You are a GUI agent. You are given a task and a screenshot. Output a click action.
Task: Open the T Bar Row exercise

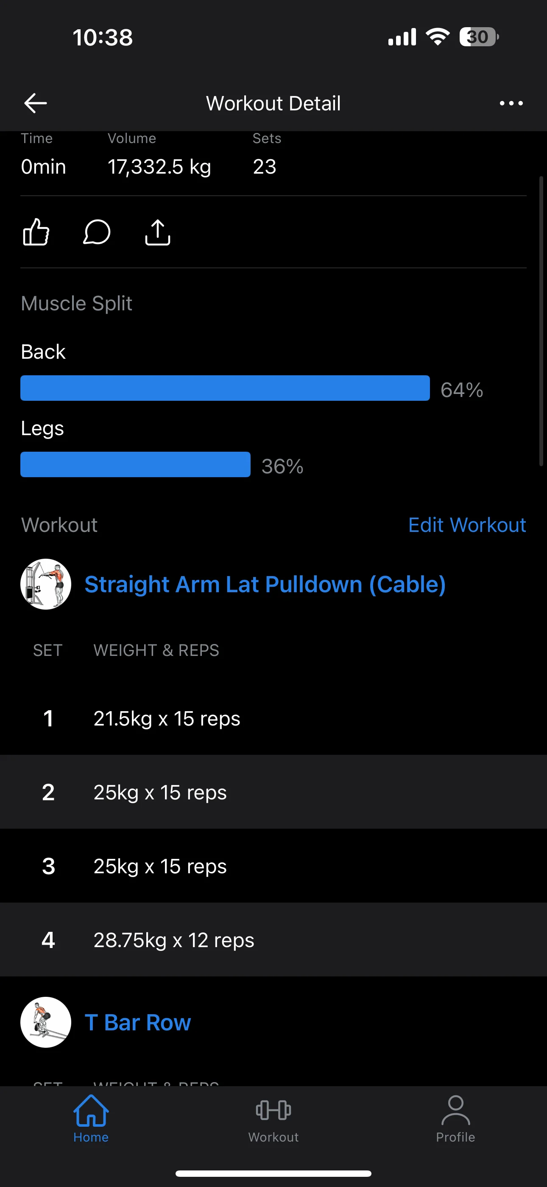point(138,1022)
